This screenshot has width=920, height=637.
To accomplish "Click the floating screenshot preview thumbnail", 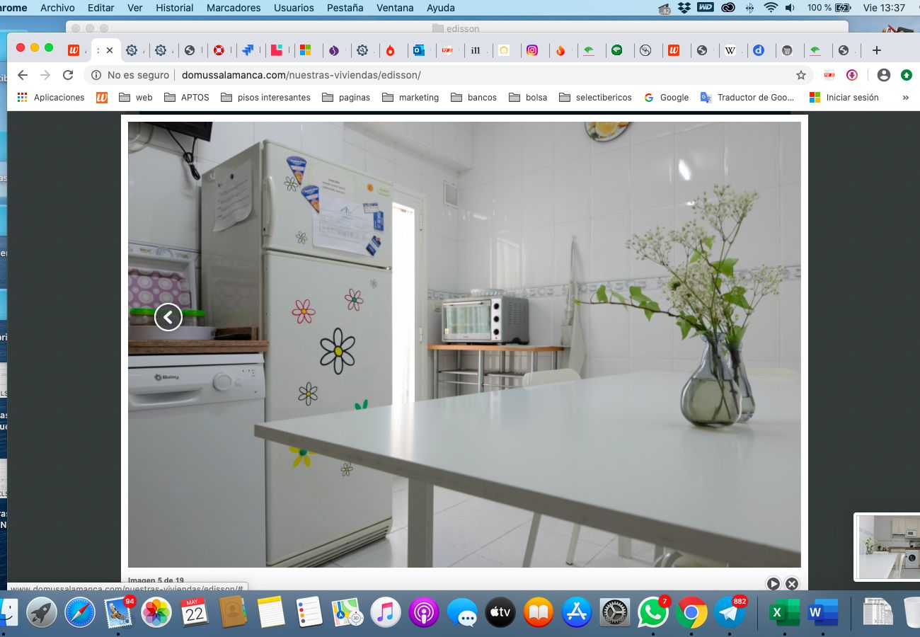I will [x=888, y=546].
